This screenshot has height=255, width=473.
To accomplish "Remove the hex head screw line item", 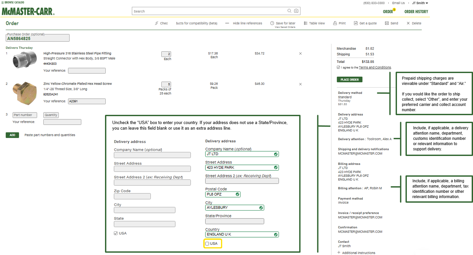I will coord(300,84).
